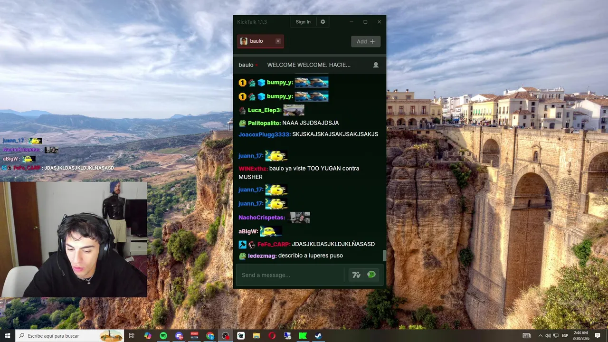Open the notification center

click(598, 336)
